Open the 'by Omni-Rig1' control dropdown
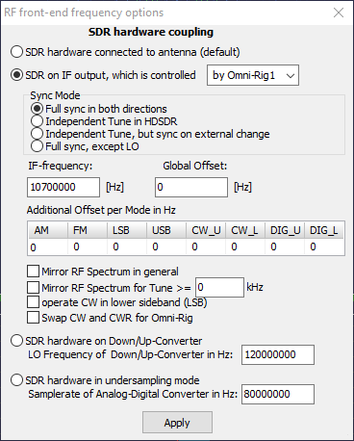The image size is (354, 441). point(253,75)
